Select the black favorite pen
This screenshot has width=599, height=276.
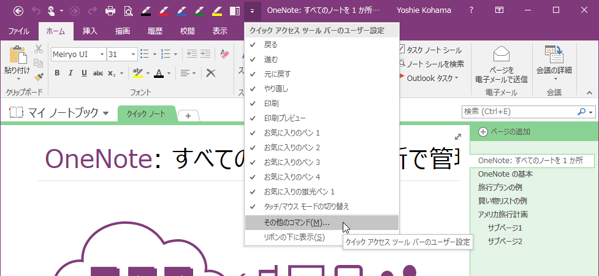click(x=146, y=10)
